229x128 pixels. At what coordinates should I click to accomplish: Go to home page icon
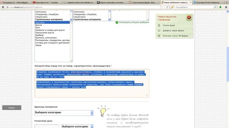coord(226,7)
